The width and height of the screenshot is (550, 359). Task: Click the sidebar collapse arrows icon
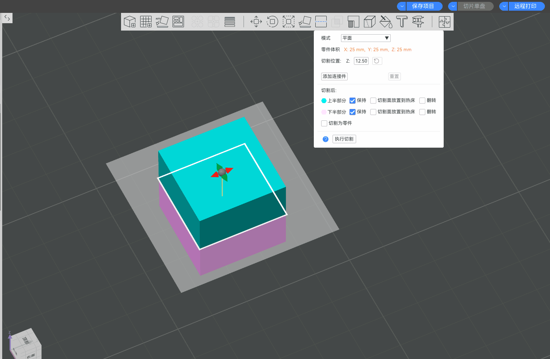[7, 18]
